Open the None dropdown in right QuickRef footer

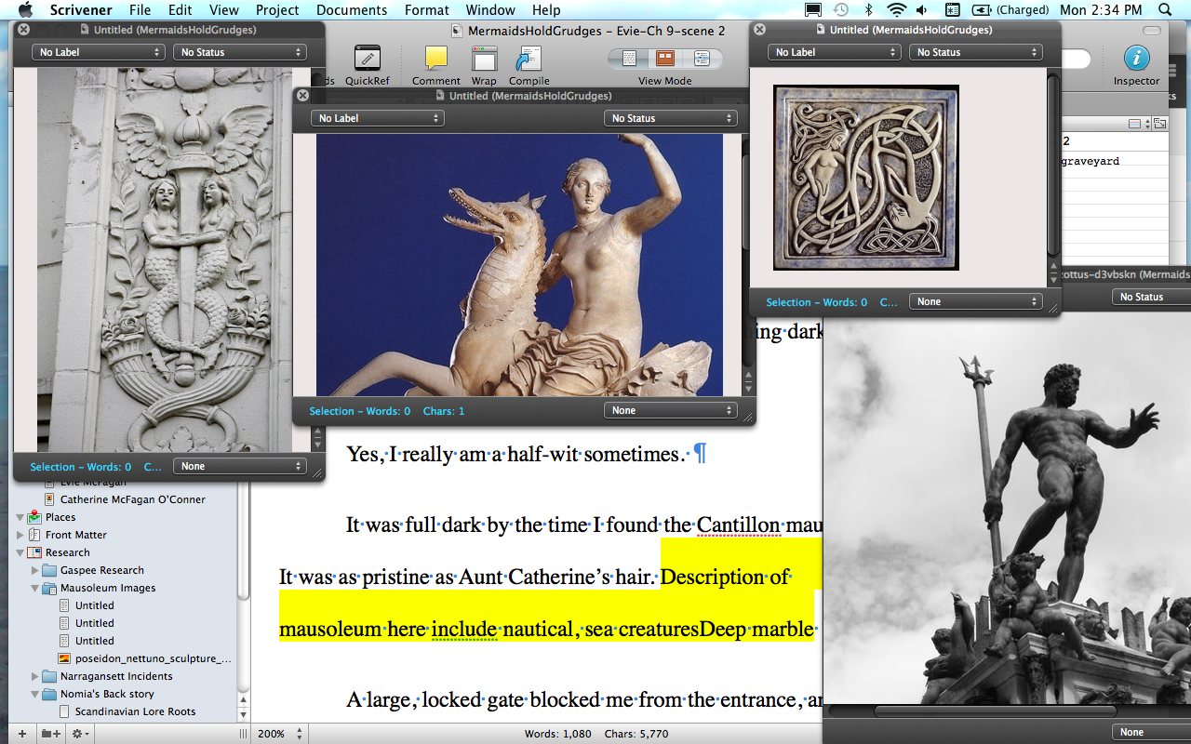975,301
